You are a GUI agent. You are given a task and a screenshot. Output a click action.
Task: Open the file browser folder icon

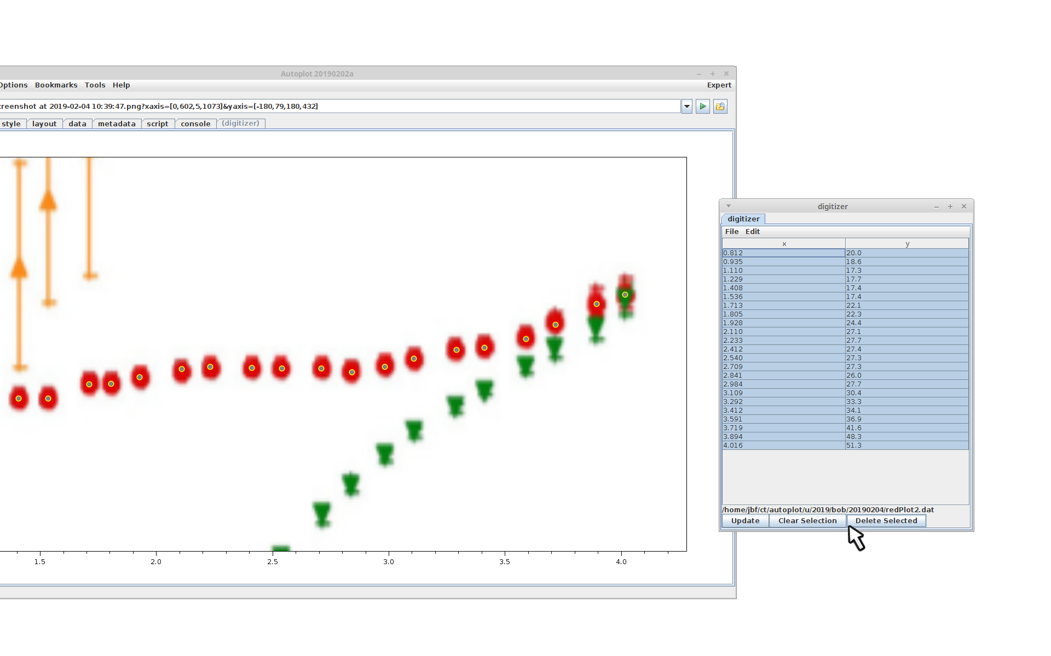click(720, 107)
